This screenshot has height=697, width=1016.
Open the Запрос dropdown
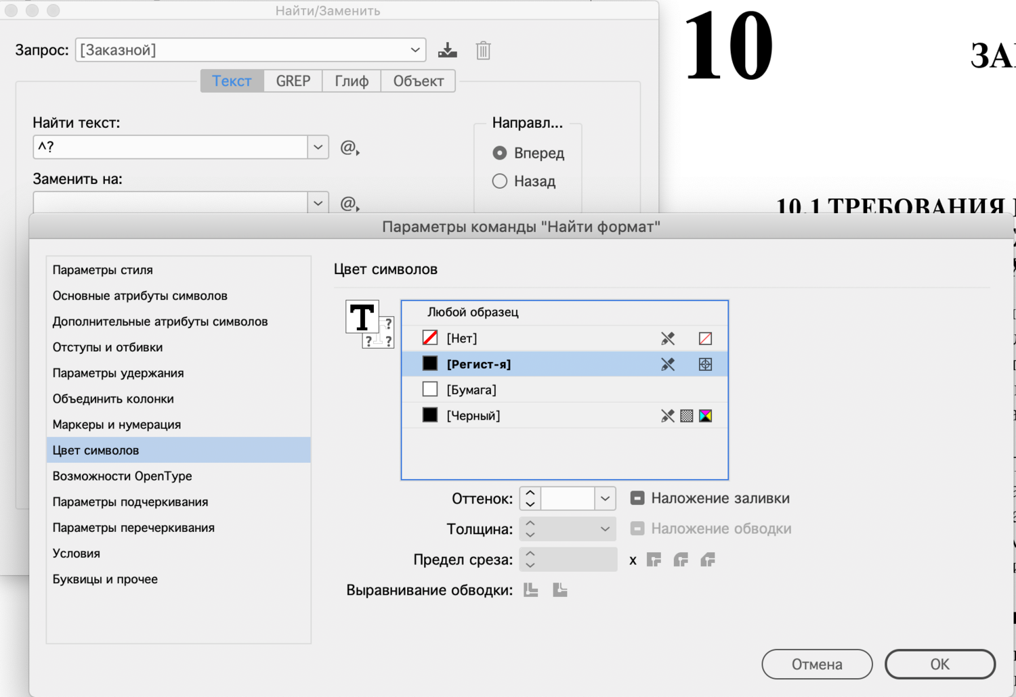point(251,50)
